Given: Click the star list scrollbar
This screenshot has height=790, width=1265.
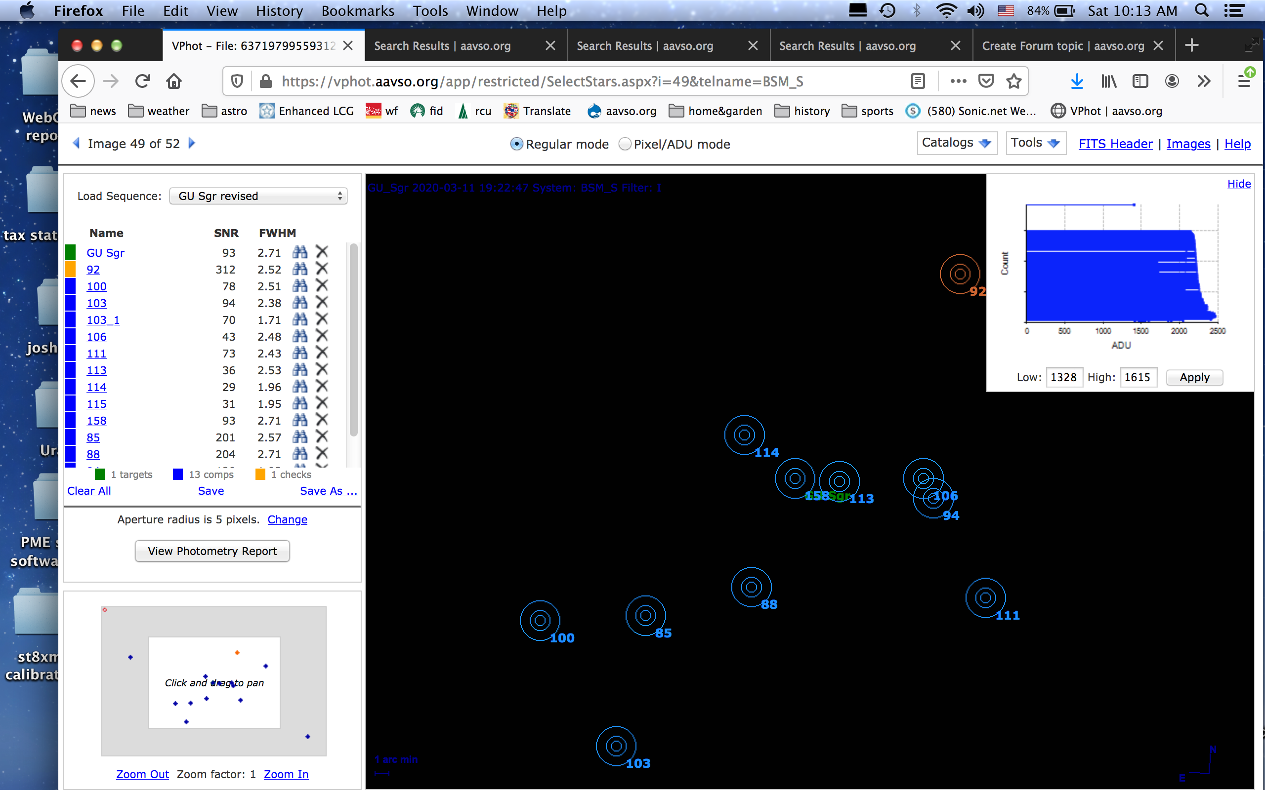Looking at the screenshot, I should point(353,340).
